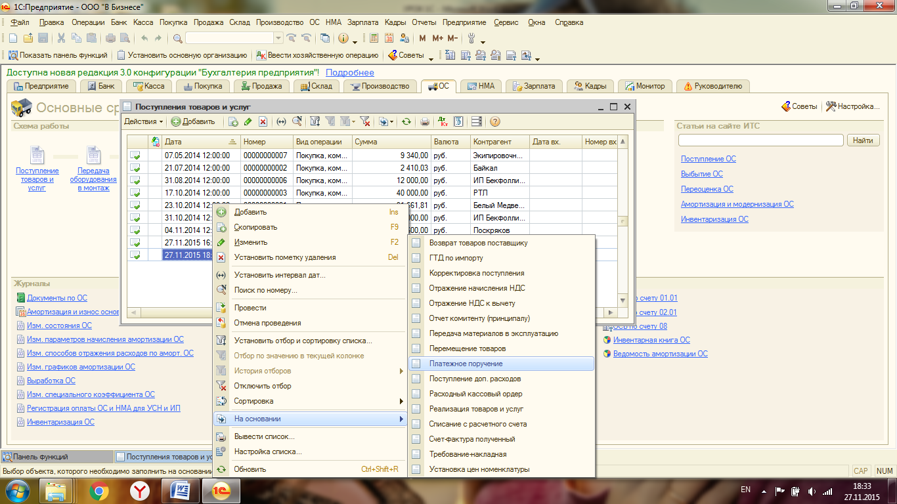Click the open folder icon in main toolbar
Screen dimensions: 897x504
[x=28, y=38]
